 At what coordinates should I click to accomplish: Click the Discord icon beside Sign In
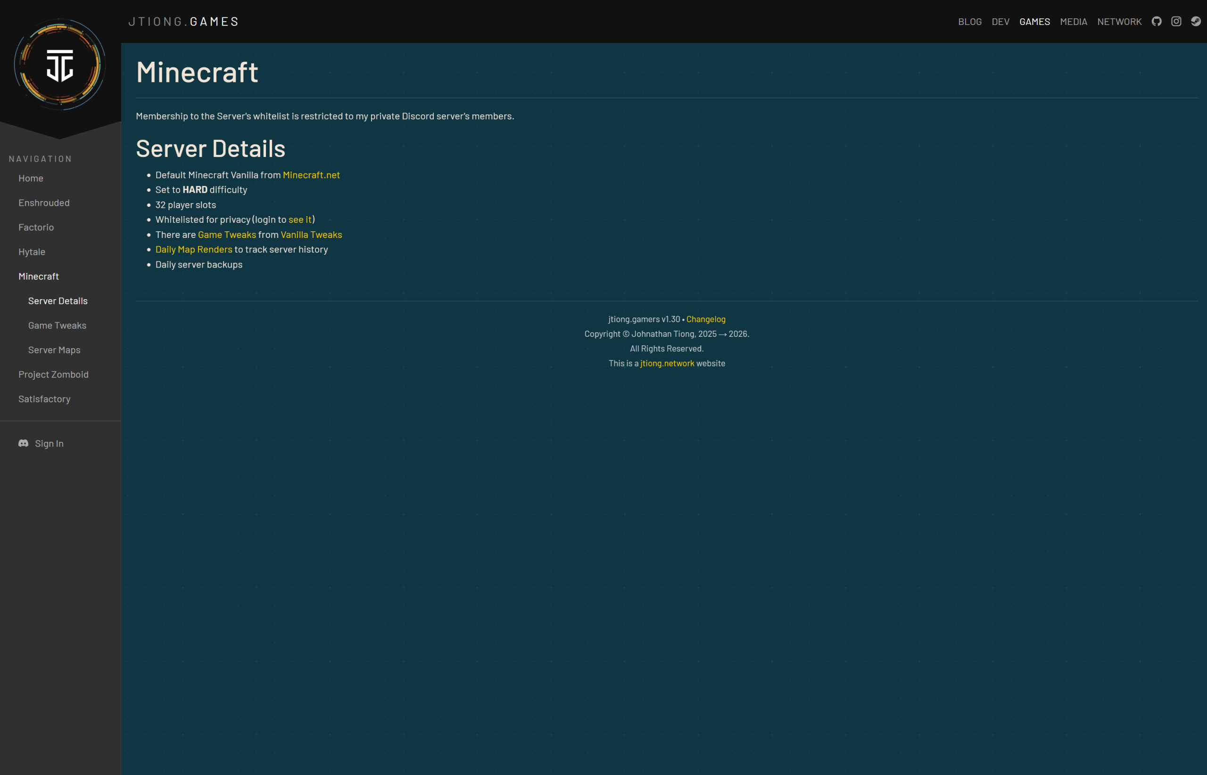23,443
